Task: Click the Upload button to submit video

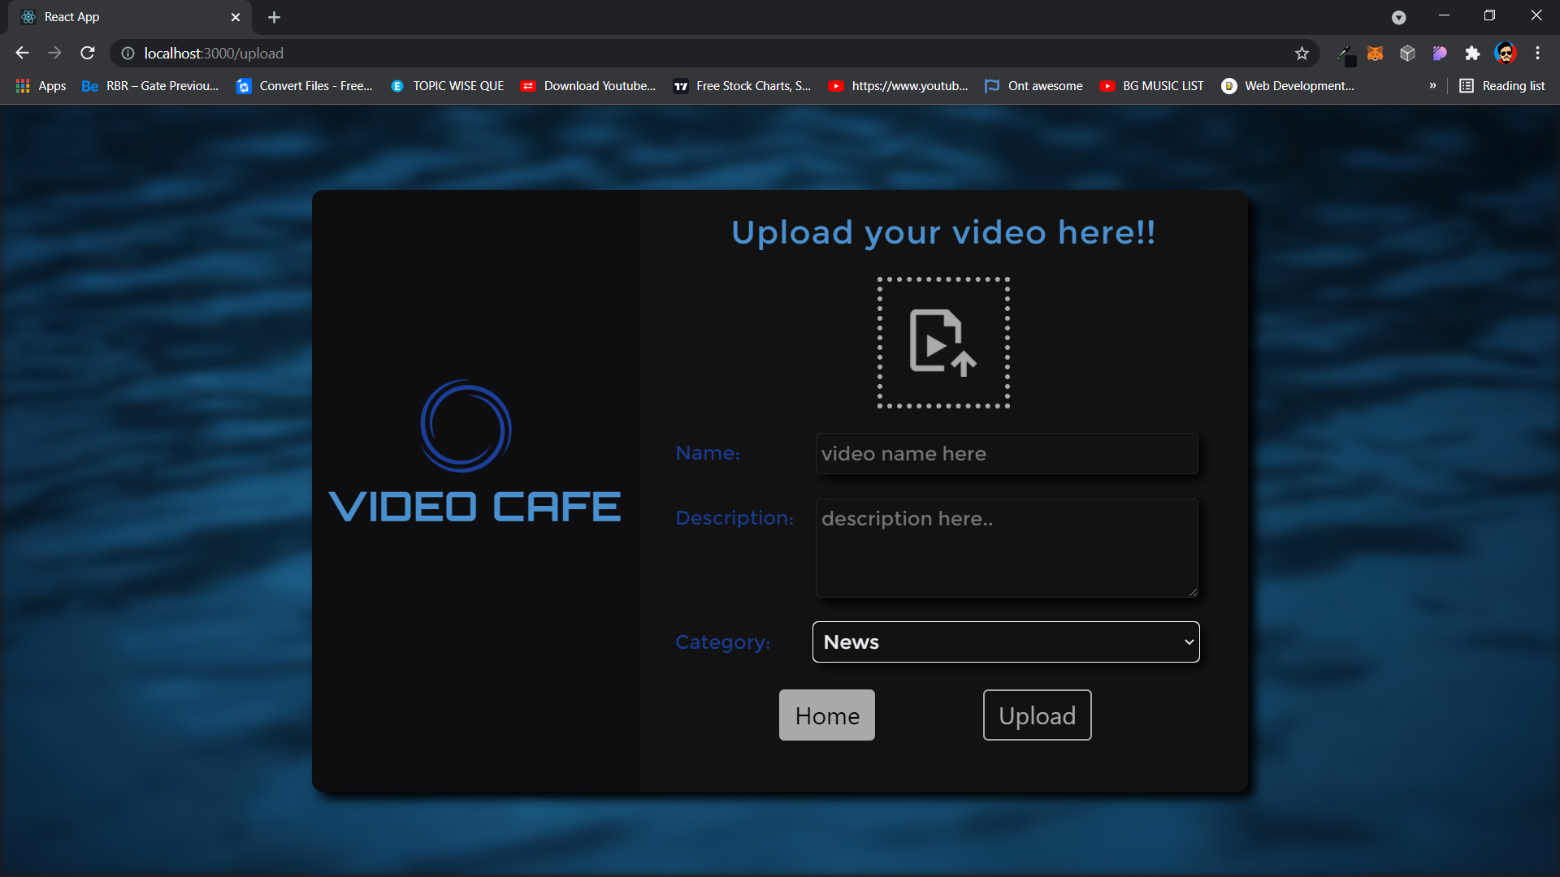Action: click(x=1037, y=715)
